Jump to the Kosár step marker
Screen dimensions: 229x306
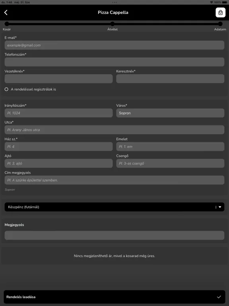7,24
